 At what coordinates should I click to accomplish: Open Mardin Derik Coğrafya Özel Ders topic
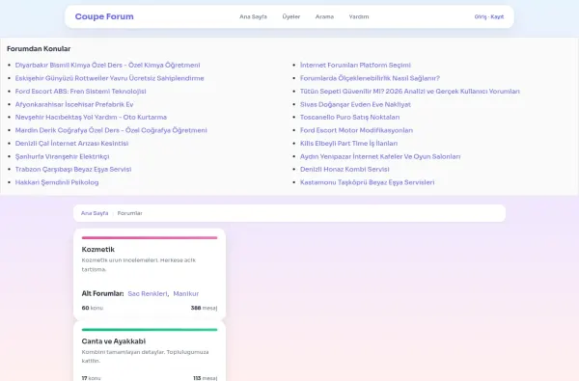111,130
